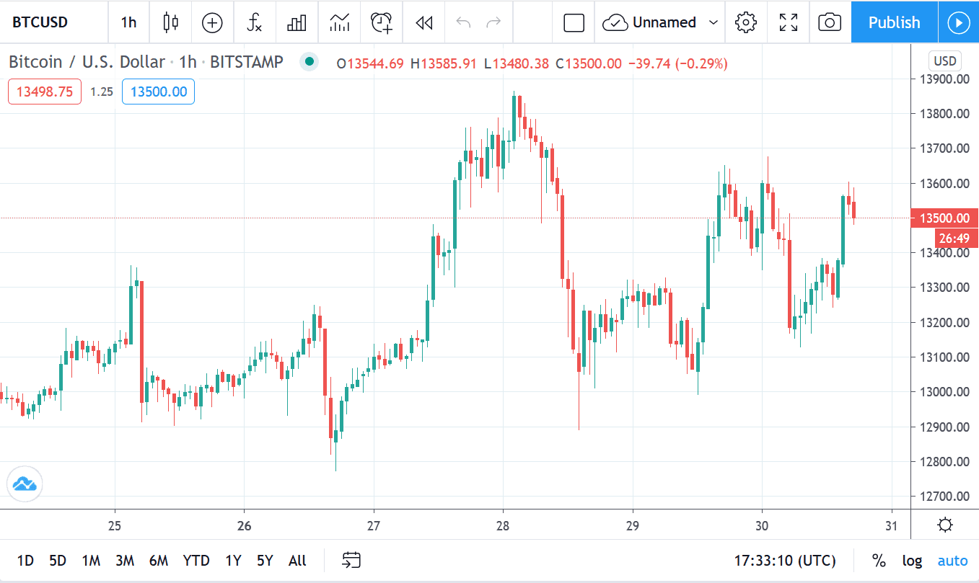Open the 1h timeframe interval dropdown
Image resolution: width=979 pixels, height=583 pixels.
pyautogui.click(x=128, y=22)
